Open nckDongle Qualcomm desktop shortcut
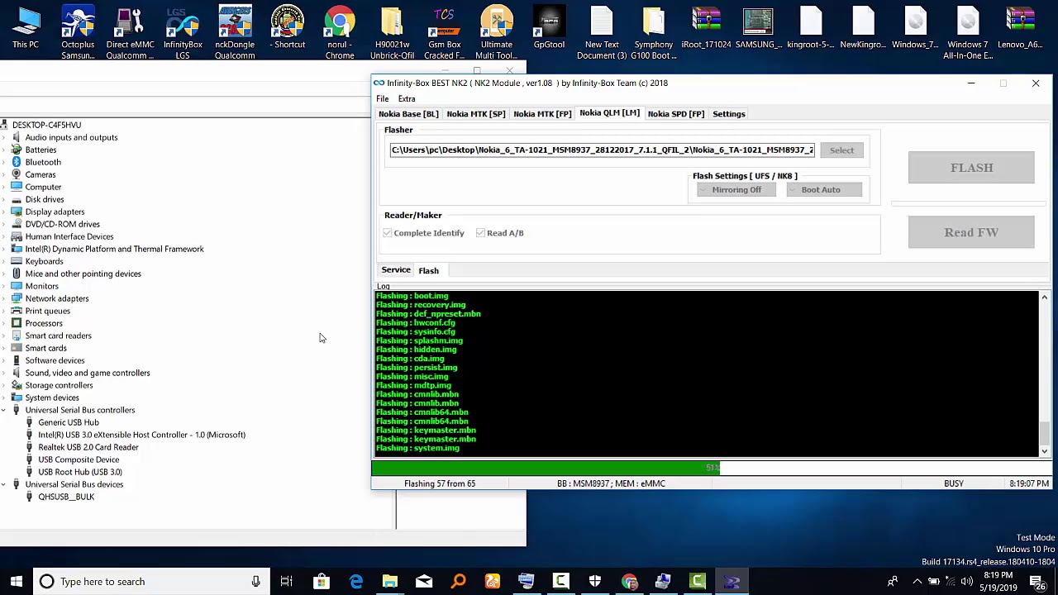This screenshot has width=1058, height=595. click(x=235, y=33)
